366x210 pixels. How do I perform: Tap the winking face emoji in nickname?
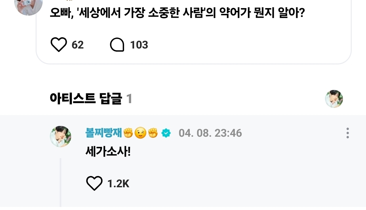[x=141, y=133]
